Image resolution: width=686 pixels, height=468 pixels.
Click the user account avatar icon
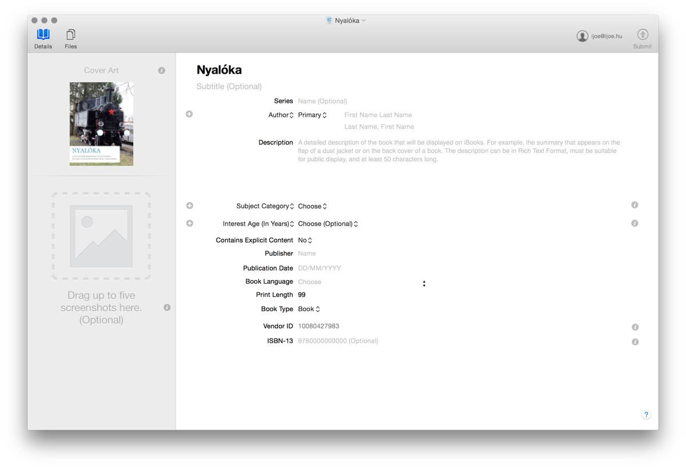coord(582,36)
